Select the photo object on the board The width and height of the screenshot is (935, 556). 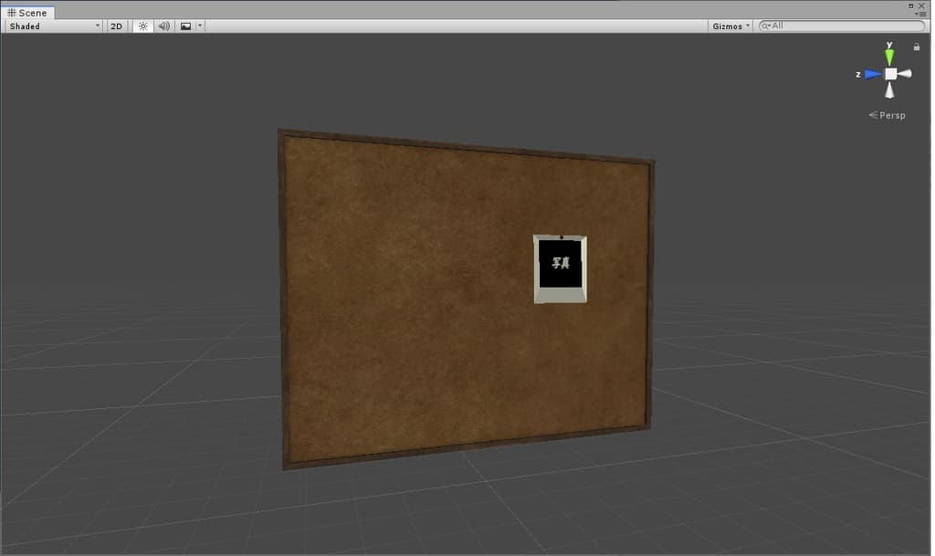(560, 268)
